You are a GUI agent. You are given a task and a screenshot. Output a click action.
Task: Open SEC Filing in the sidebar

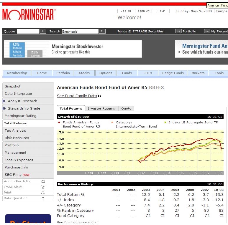point(28,175)
